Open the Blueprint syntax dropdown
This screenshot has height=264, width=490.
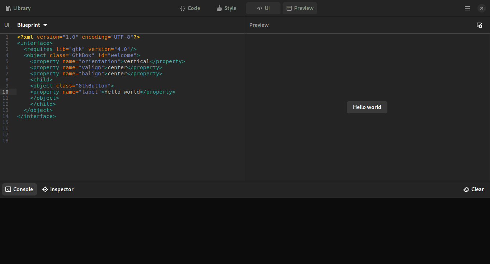coord(32,25)
